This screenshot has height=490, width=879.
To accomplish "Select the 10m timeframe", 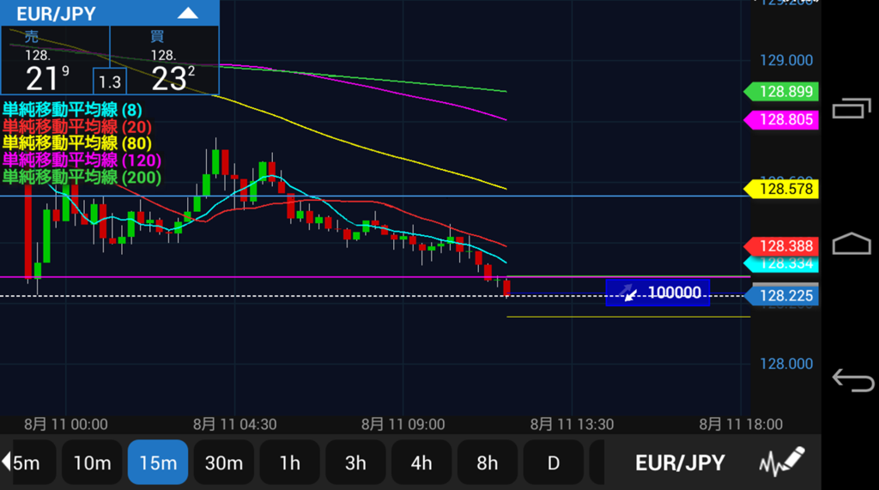I will pos(92,463).
